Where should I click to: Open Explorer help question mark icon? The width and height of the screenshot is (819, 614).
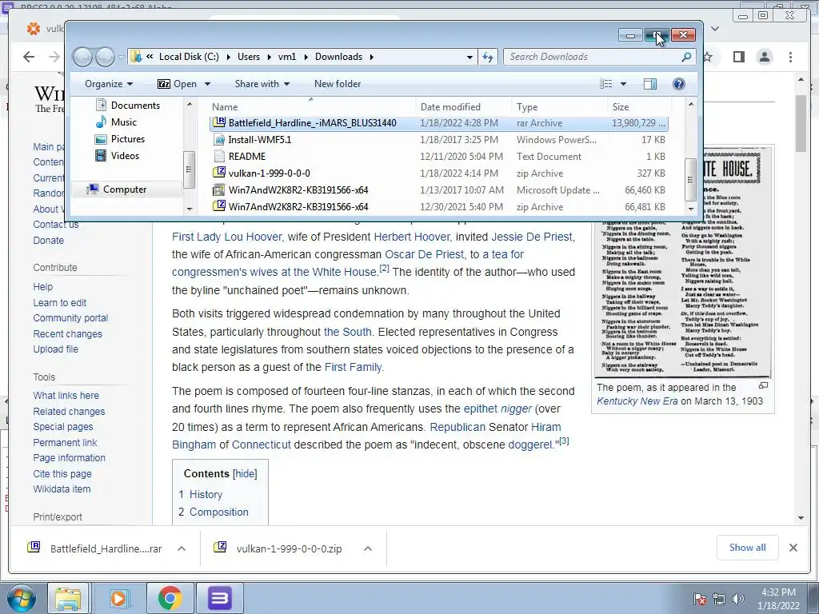coord(678,84)
